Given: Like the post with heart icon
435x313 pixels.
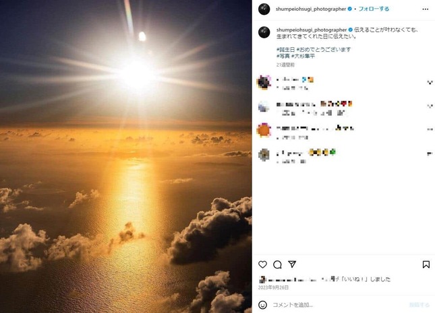Looking at the screenshot, I should [263, 265].
